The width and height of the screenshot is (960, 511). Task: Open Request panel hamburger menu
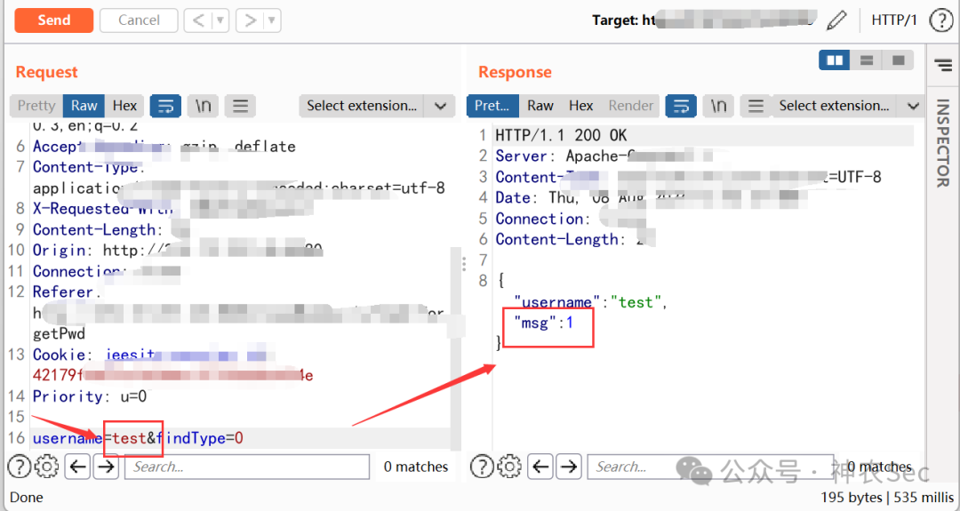pyautogui.click(x=240, y=106)
